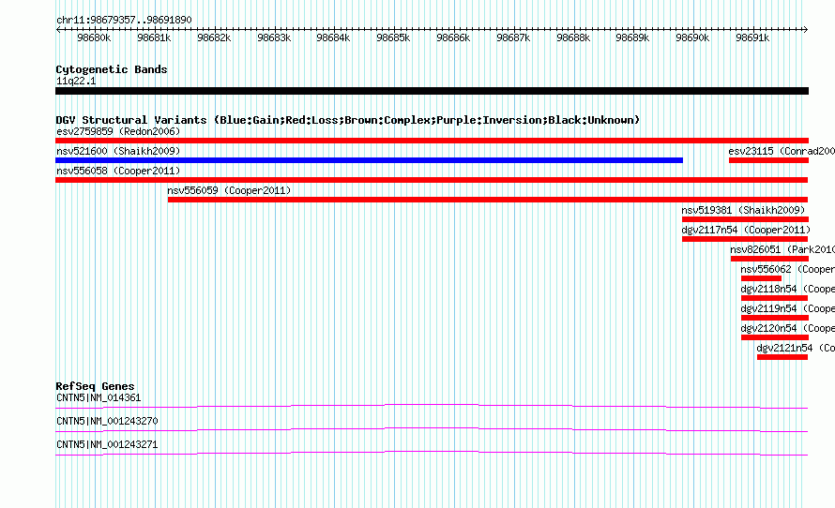This screenshot has width=835, height=508.
Task: Open nsv519381 (Shaikh2009) variant label
Action: (x=743, y=210)
